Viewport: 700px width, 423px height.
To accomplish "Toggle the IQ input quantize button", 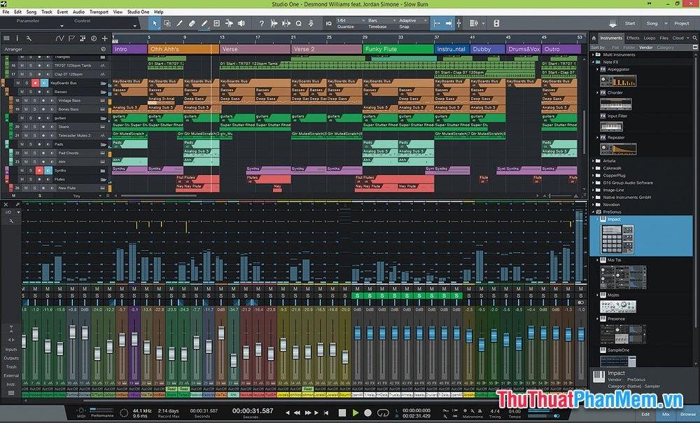I will tap(328, 23).
